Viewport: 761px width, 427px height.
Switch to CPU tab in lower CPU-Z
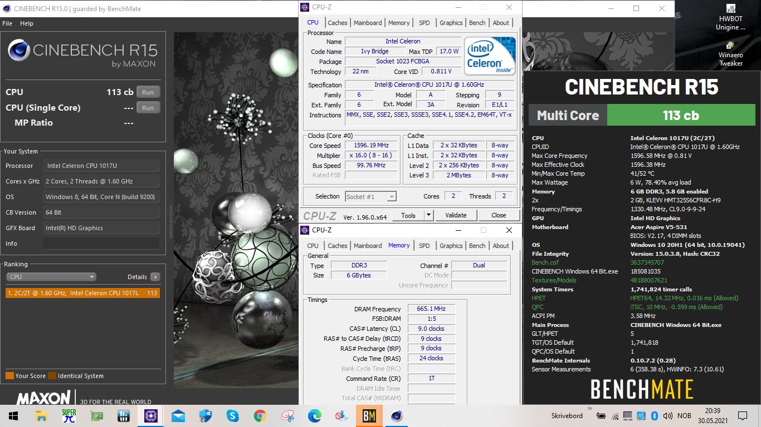pyautogui.click(x=313, y=246)
